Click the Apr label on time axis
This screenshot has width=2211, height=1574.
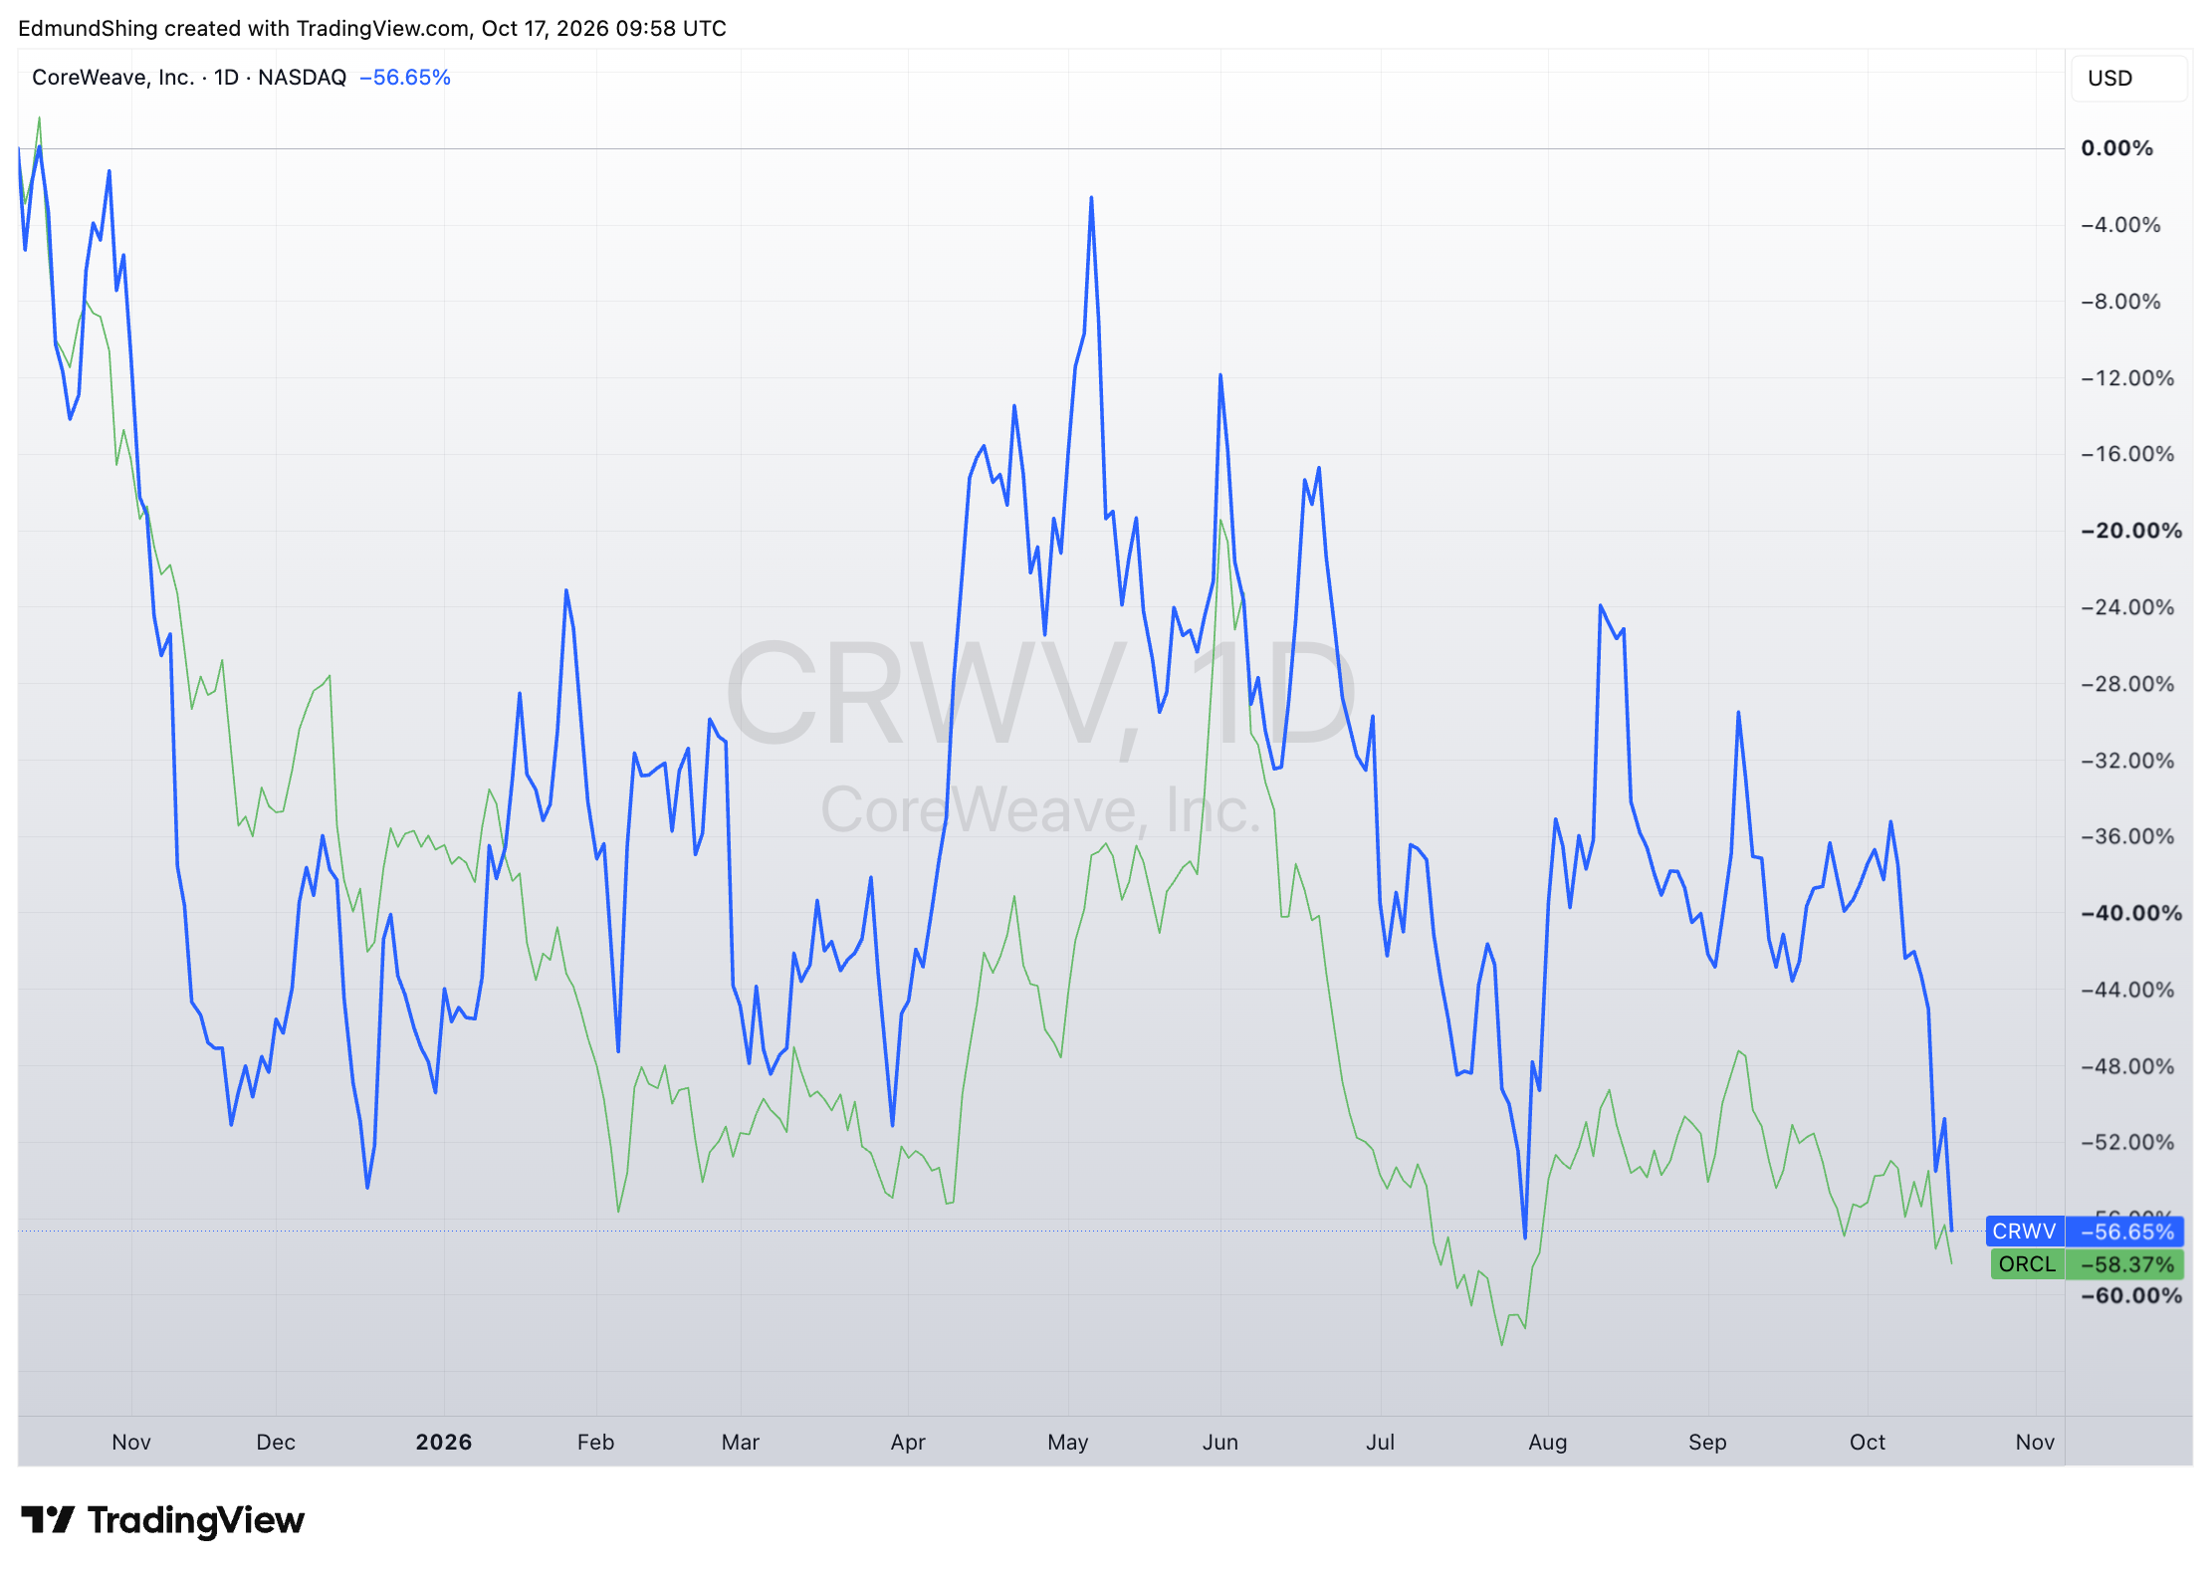pyautogui.click(x=908, y=1442)
